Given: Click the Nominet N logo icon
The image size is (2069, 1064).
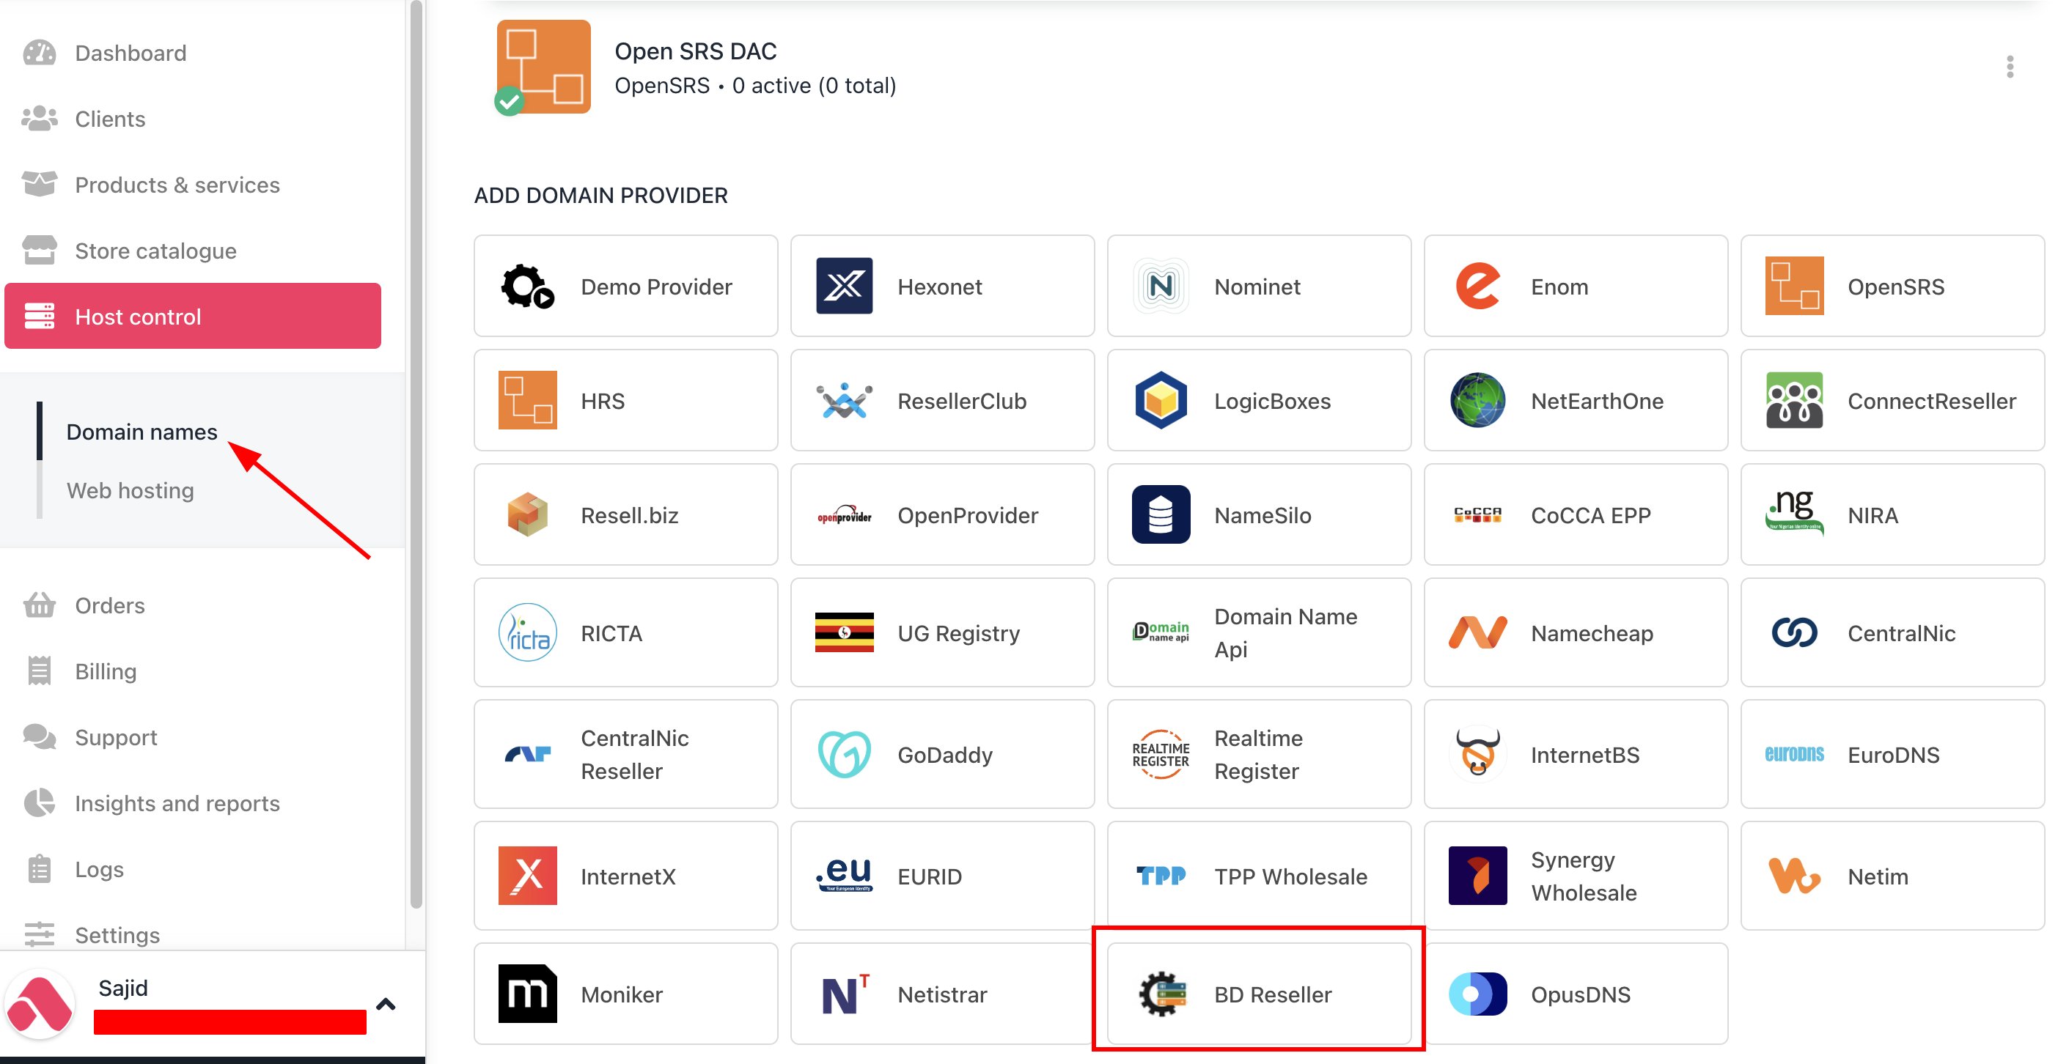Looking at the screenshot, I should click(x=1161, y=286).
